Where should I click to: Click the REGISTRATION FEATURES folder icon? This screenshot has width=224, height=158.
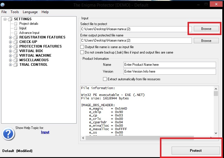pos(16,37)
